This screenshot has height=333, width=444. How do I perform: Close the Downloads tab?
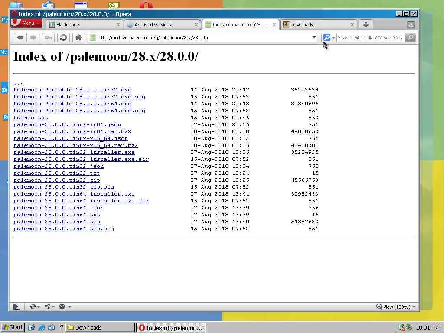tap(352, 25)
